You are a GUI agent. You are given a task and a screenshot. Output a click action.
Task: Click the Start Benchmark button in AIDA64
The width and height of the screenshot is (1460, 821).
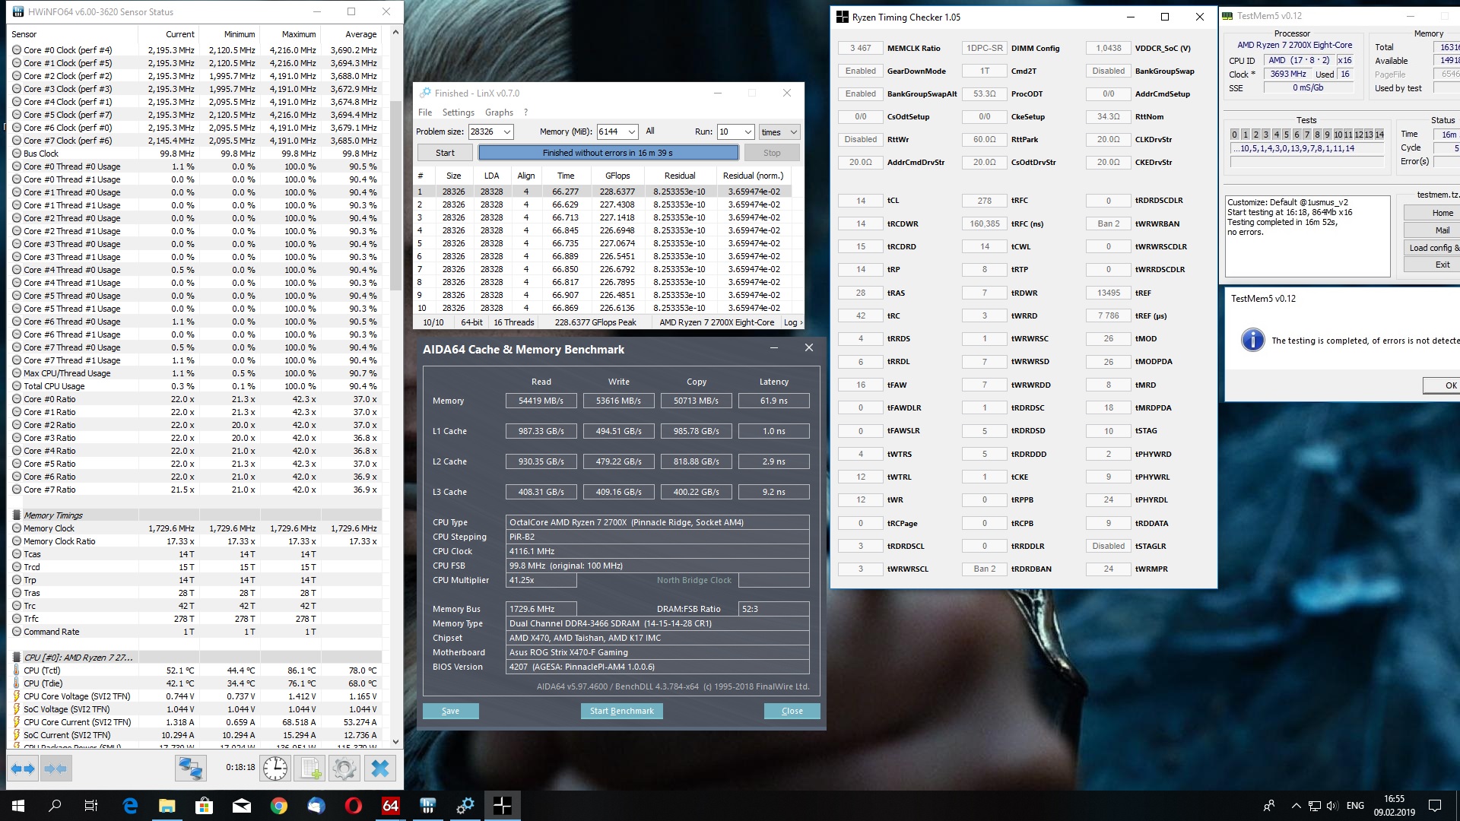coord(621,711)
